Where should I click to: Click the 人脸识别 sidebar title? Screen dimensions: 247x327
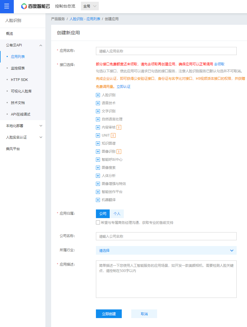click(x=13, y=20)
